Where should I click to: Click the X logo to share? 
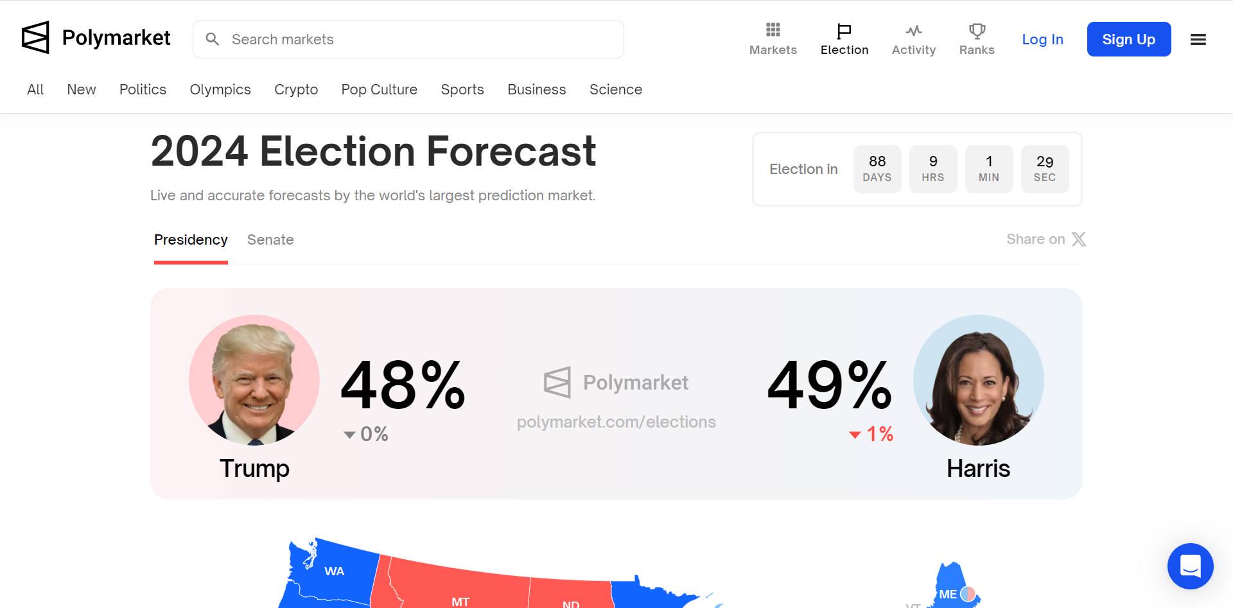click(1079, 239)
